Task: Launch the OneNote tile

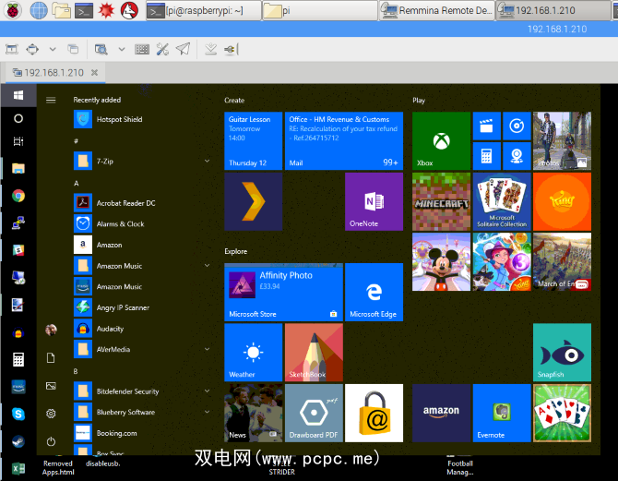Action: click(374, 201)
